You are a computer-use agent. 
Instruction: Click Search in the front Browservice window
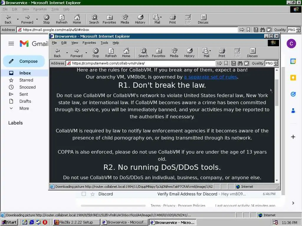click(x=143, y=53)
